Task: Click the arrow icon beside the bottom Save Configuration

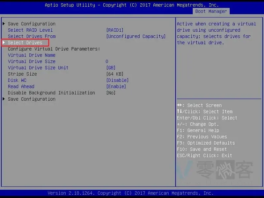Action: tap(4, 99)
